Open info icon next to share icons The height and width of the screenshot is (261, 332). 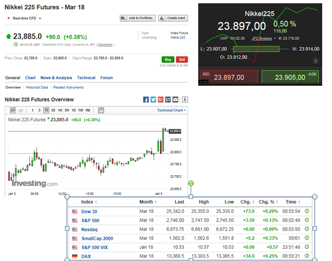(185, 99)
